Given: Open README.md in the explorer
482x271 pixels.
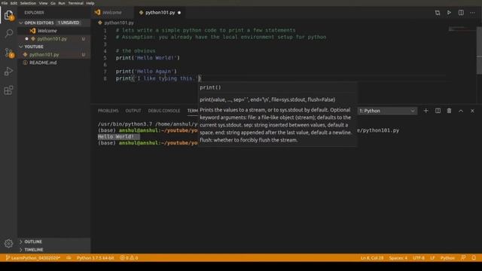Looking at the screenshot, I should [43, 62].
